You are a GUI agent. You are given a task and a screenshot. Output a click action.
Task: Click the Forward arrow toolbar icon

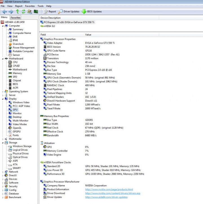pyautogui.click(x=11, y=12)
